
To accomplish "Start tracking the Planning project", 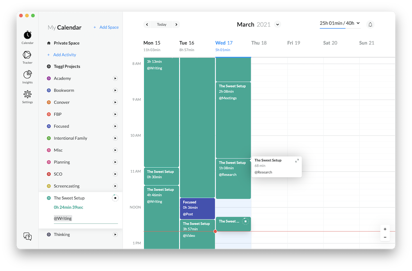I will [x=115, y=162].
